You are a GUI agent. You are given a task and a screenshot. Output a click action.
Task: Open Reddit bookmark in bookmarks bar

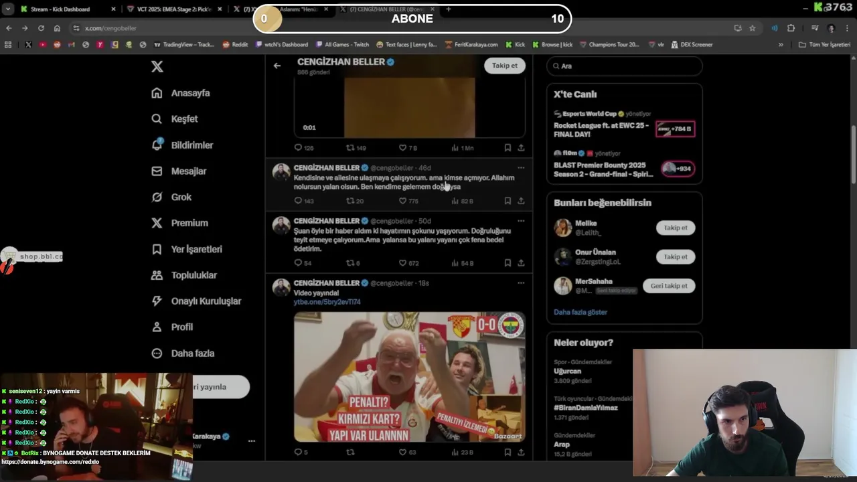click(x=235, y=45)
